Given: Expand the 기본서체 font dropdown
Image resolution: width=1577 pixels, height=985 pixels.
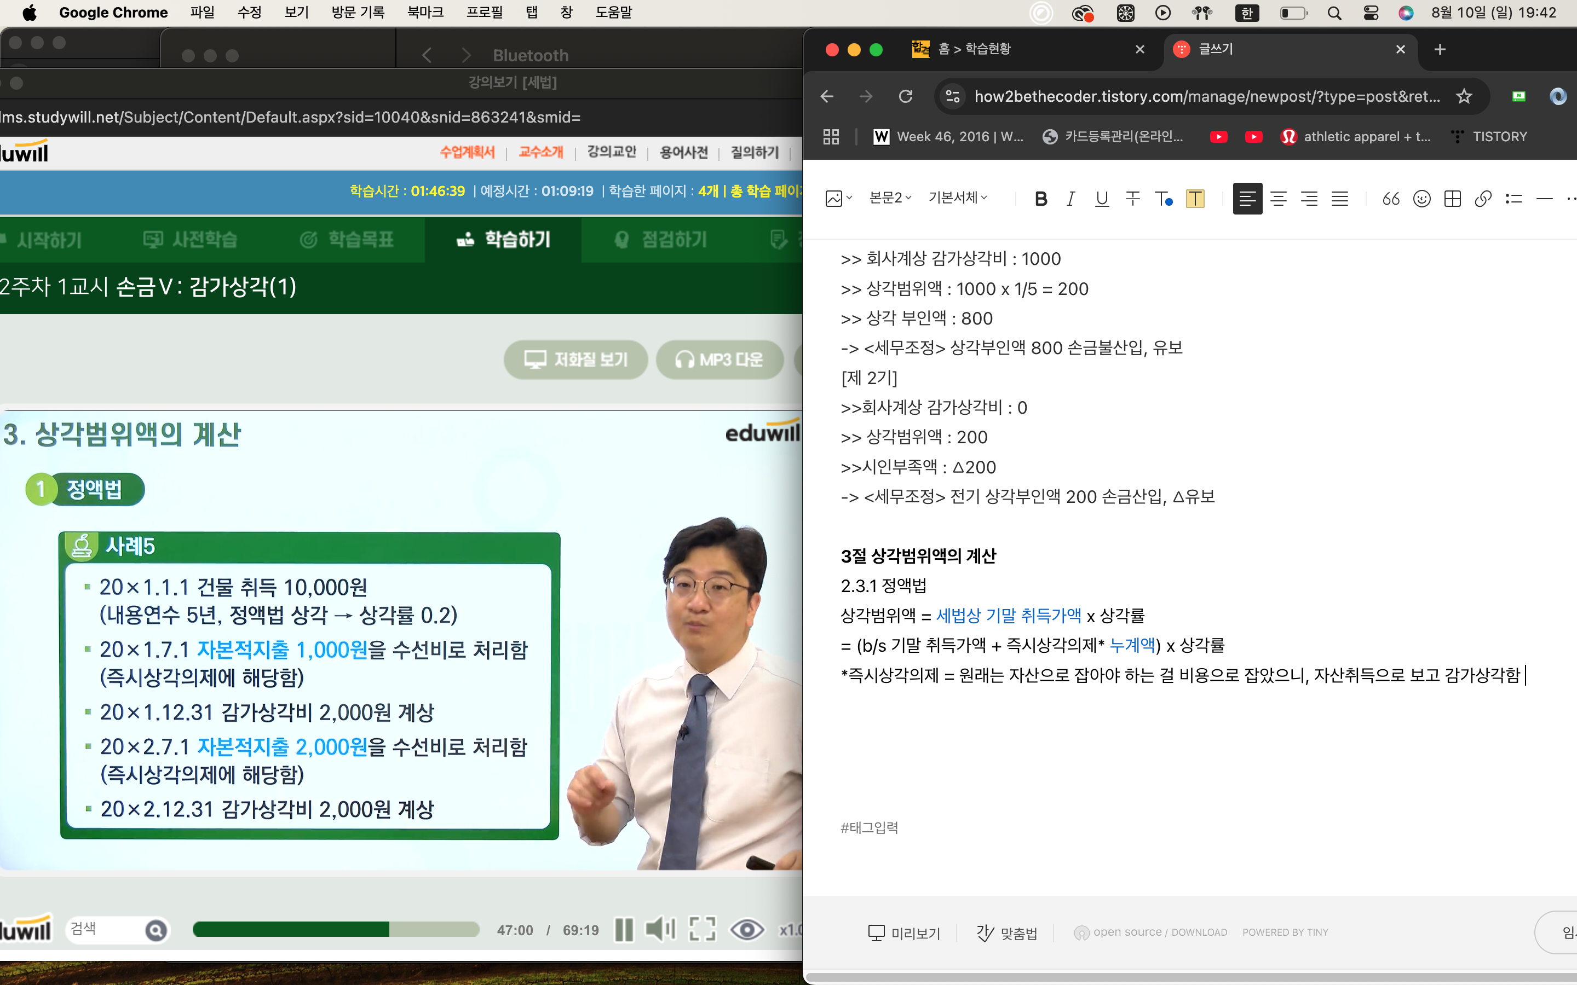Looking at the screenshot, I should (x=957, y=198).
